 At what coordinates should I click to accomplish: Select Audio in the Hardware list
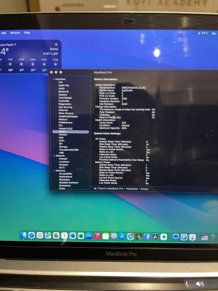coord(62,88)
